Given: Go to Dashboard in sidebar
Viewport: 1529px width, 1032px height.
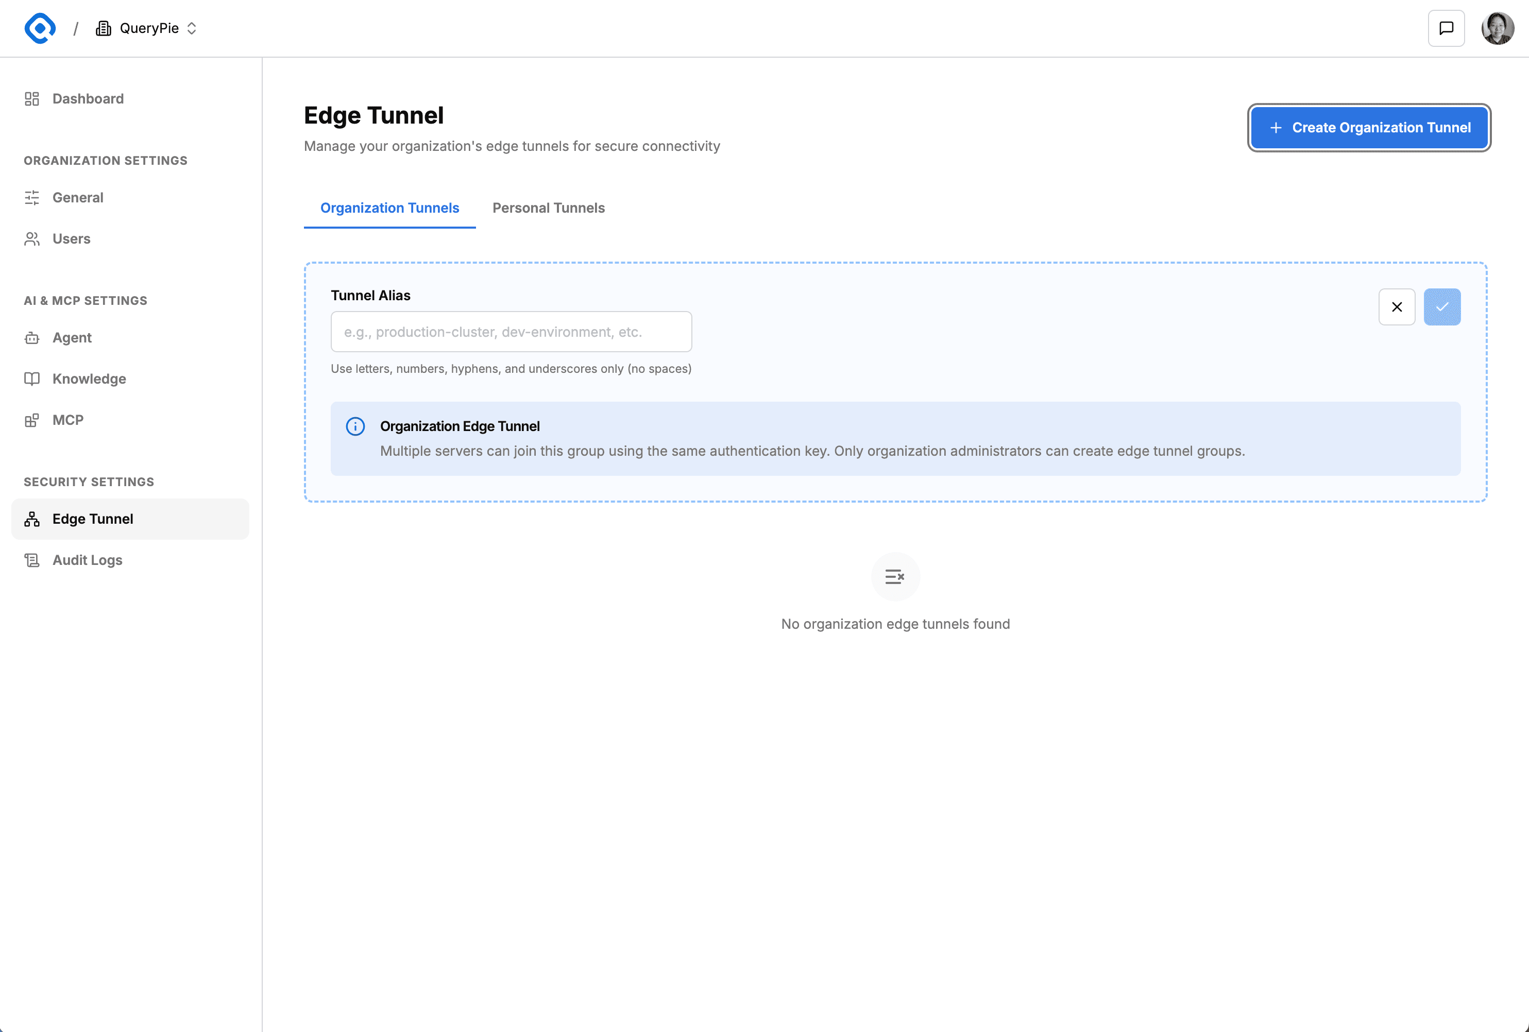Looking at the screenshot, I should (88, 99).
